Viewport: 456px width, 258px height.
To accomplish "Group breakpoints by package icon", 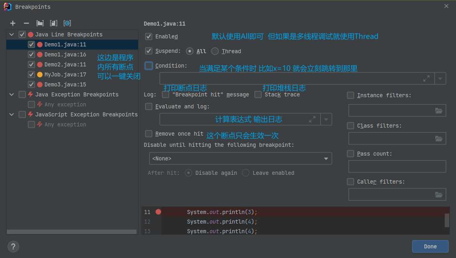I will coord(40,23).
